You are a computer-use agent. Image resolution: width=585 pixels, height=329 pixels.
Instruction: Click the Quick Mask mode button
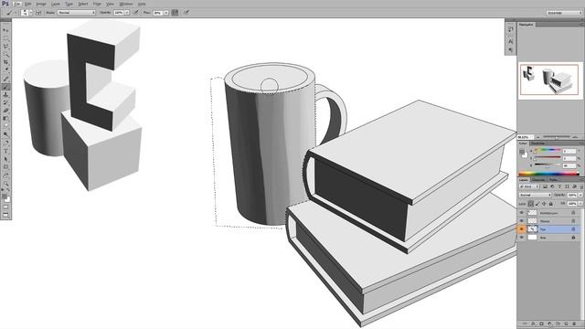pyautogui.click(x=5, y=207)
